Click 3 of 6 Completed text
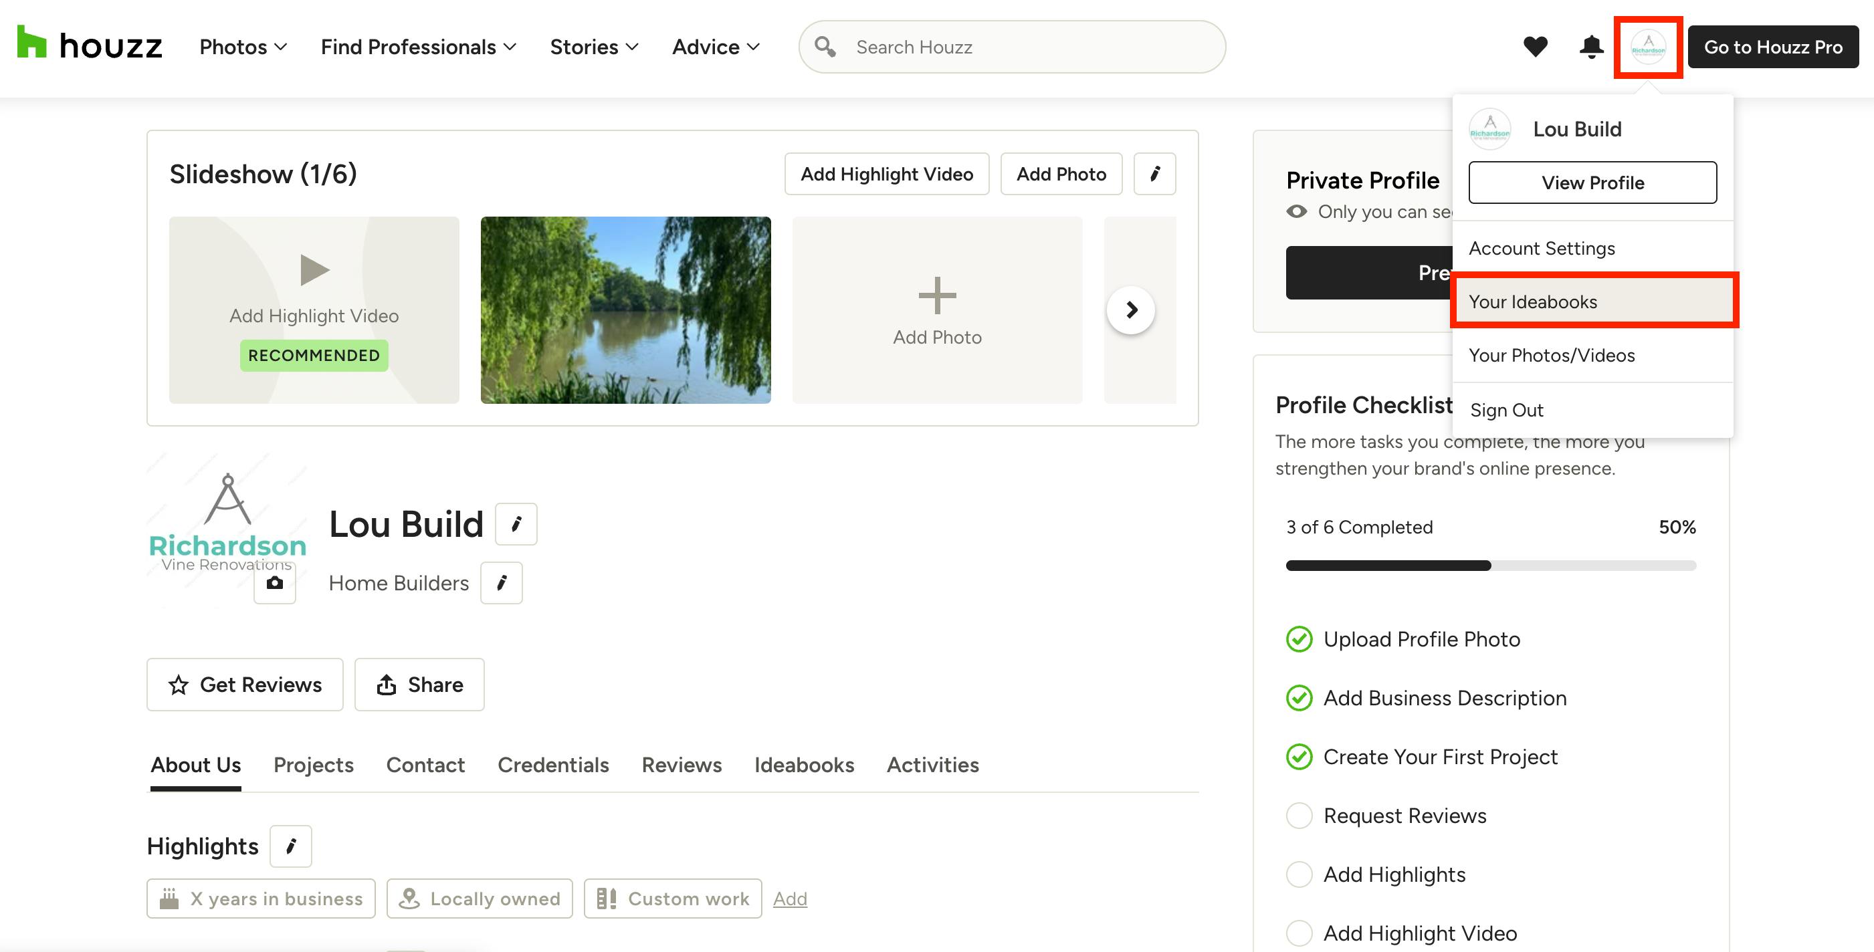Image resolution: width=1874 pixels, height=952 pixels. click(x=1359, y=527)
